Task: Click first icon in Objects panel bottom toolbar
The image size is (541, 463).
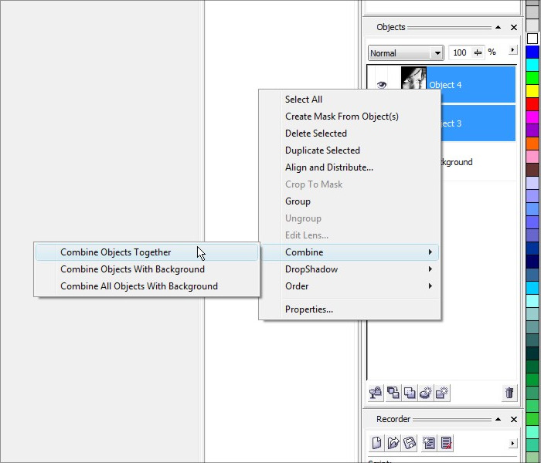Action: (376, 393)
